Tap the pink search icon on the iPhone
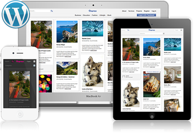194x133 pixels. [x=13, y=61]
